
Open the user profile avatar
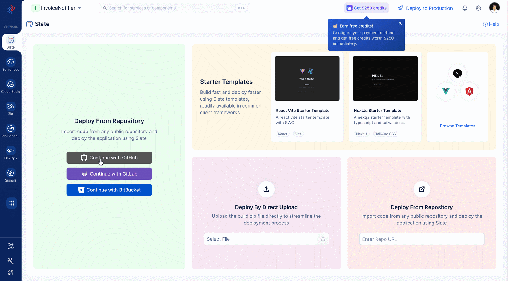[x=494, y=8]
